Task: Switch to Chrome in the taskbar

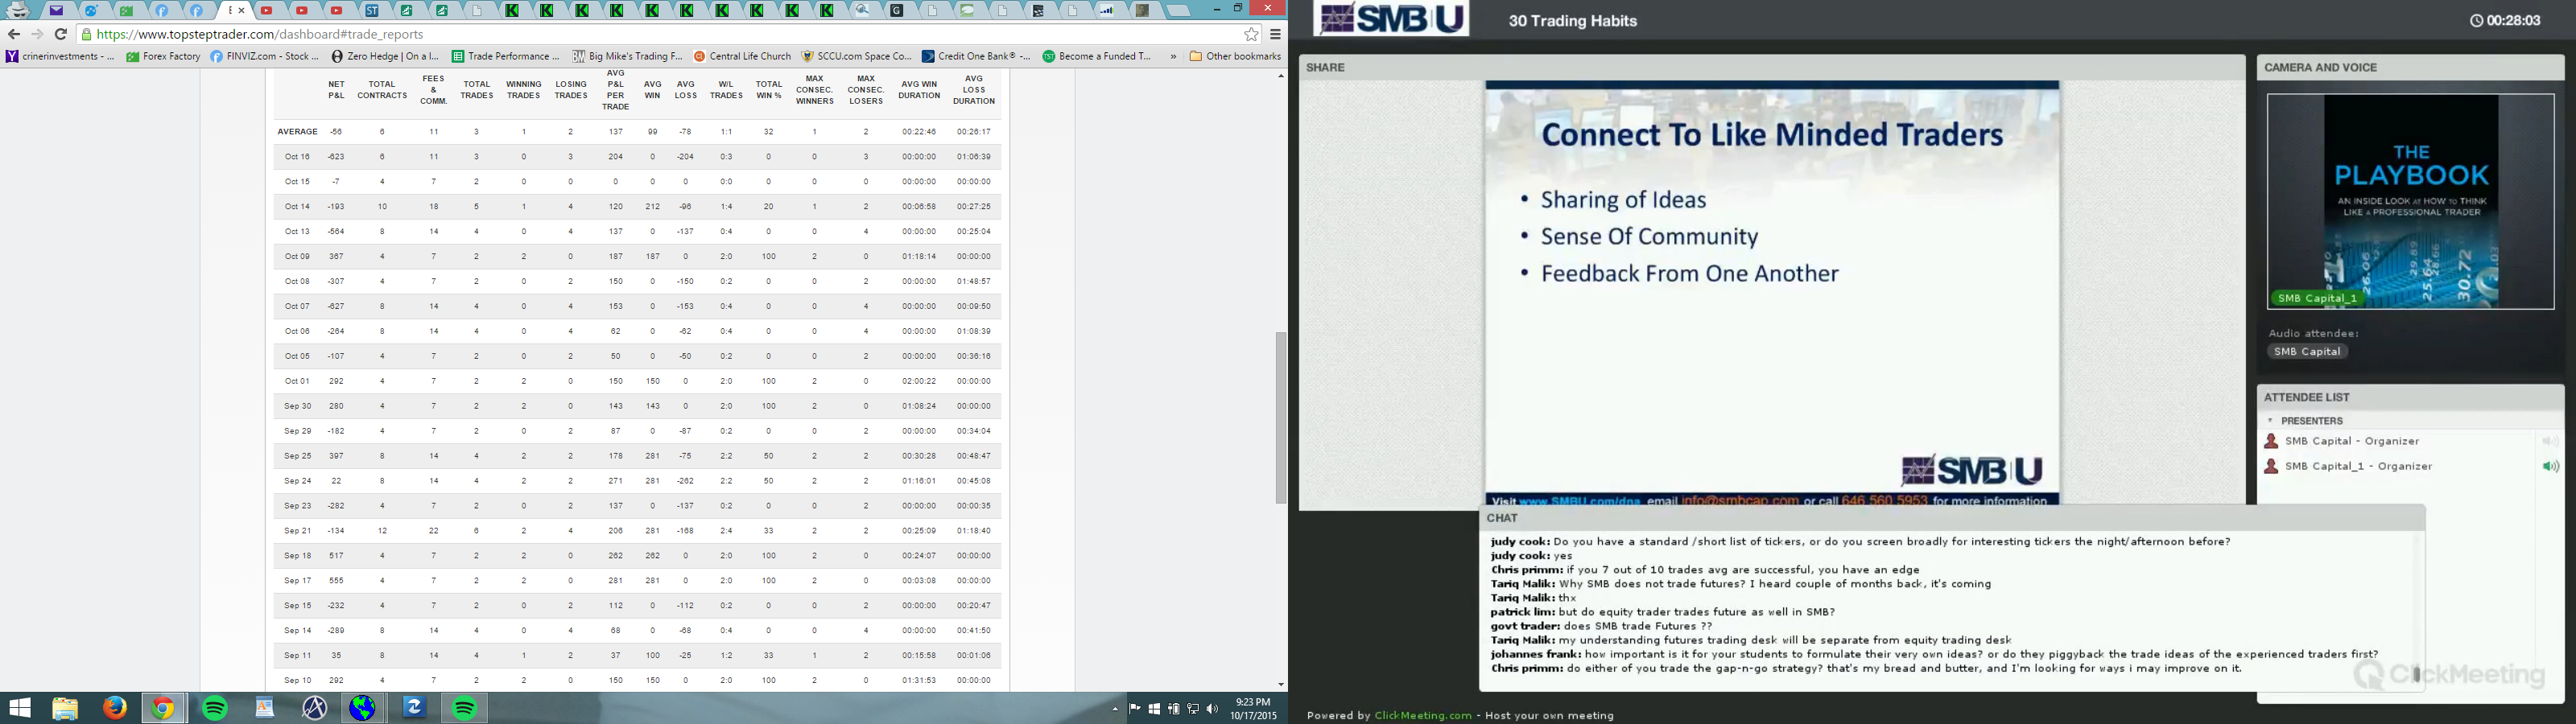Action: [x=164, y=708]
